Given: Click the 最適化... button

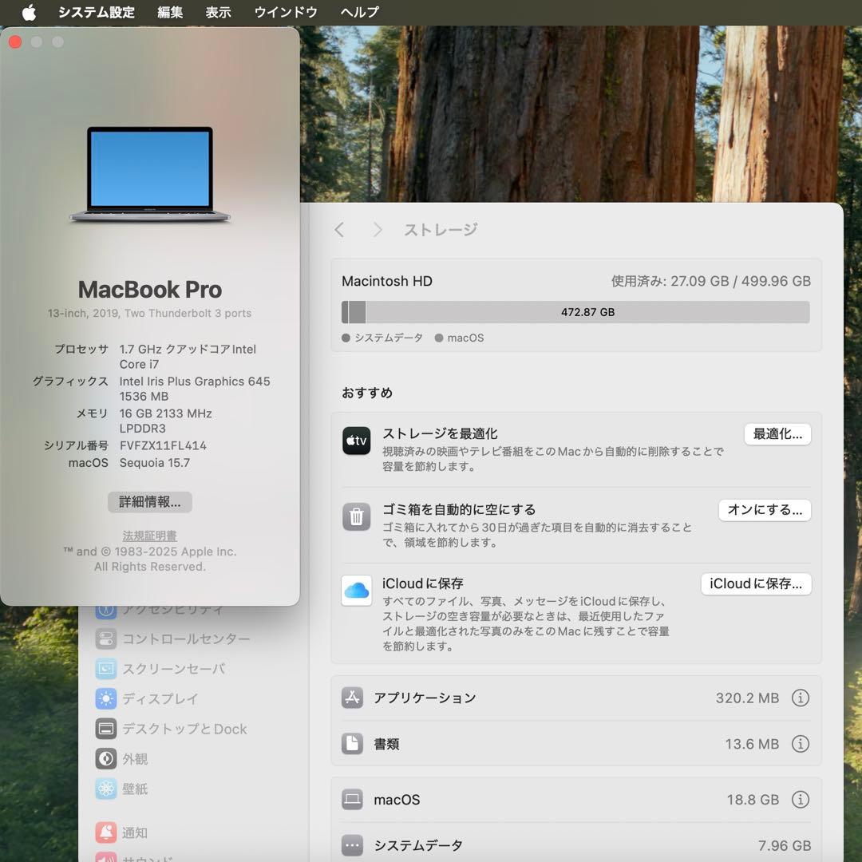Looking at the screenshot, I should point(777,433).
